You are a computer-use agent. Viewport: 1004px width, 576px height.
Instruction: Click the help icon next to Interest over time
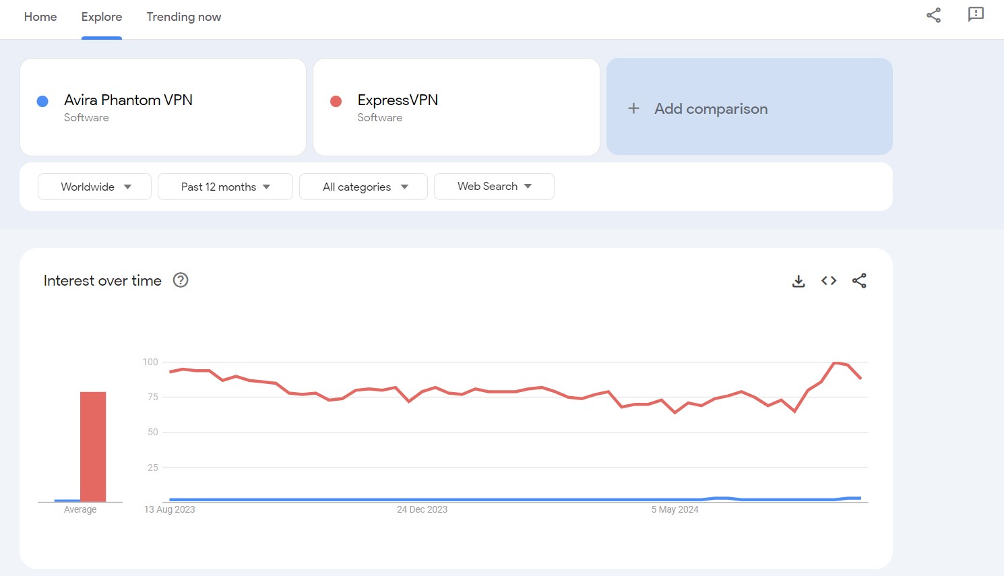(x=181, y=280)
